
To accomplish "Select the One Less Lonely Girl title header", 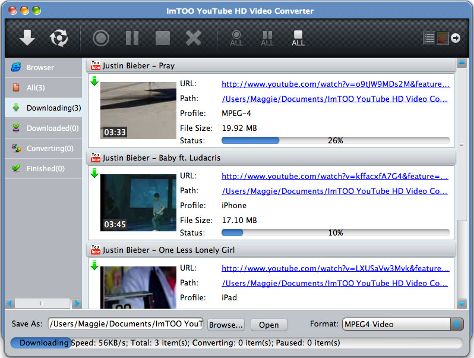I will coord(271,250).
